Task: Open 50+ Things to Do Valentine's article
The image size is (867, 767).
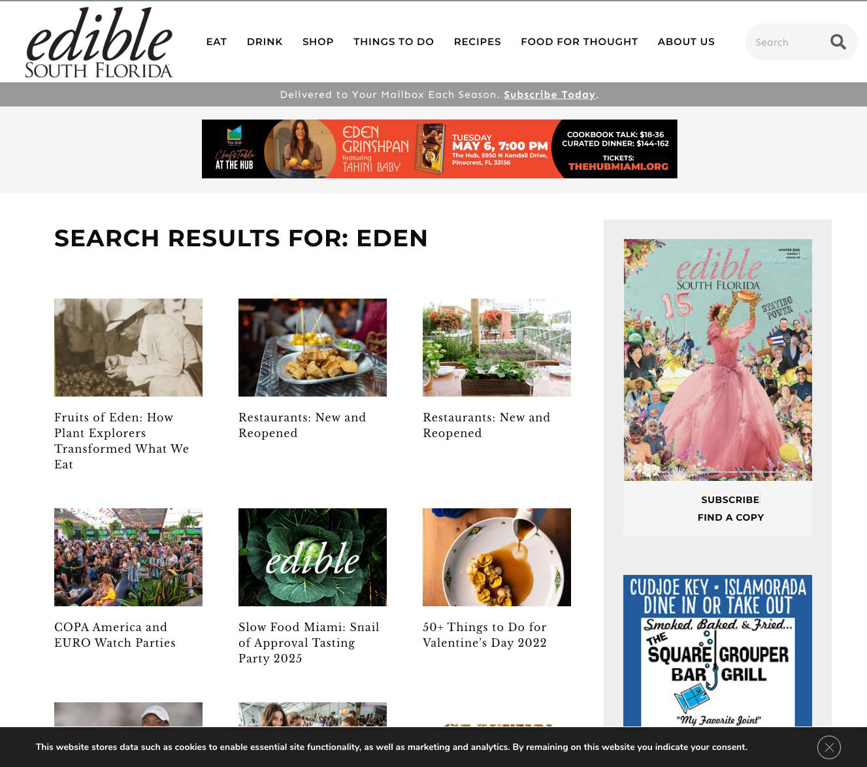Action: (x=485, y=635)
